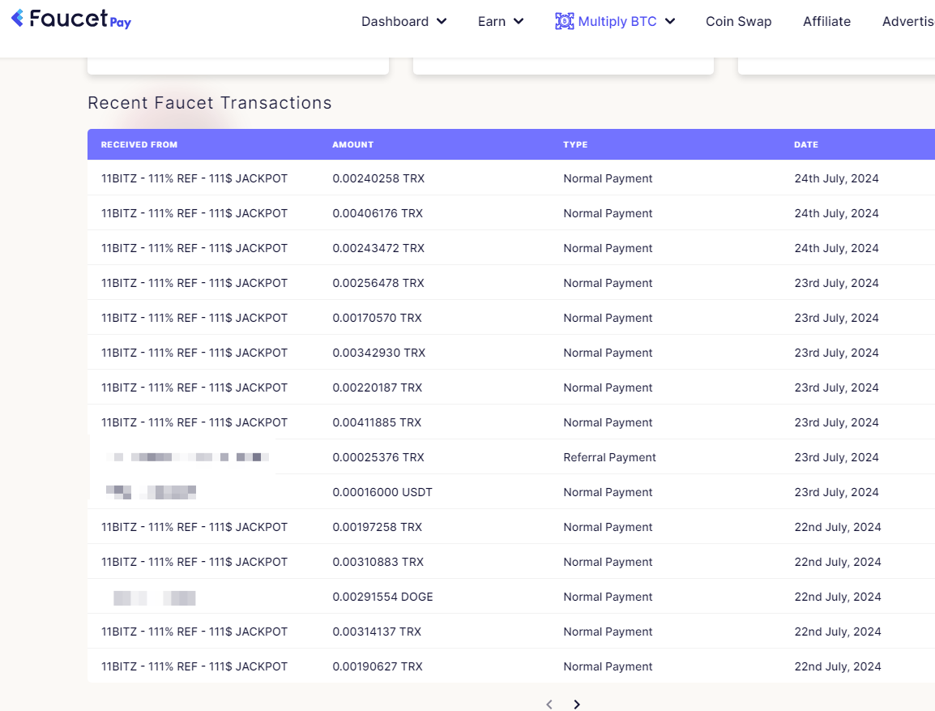Select amount 0.00016000 USDT
The image size is (935, 711).
(382, 492)
